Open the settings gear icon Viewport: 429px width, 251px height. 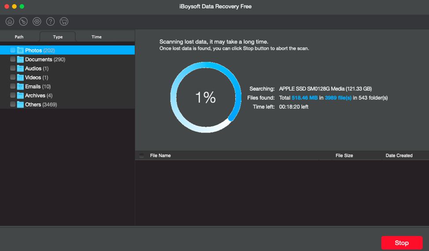37,22
